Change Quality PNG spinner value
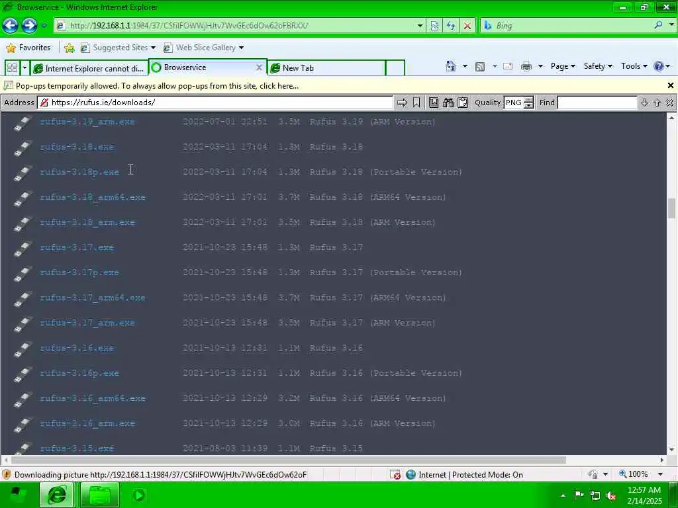The height and width of the screenshot is (508, 678). click(x=528, y=103)
